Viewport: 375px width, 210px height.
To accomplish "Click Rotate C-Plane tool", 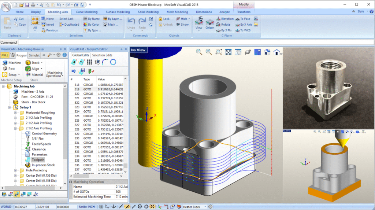I will point(223,25).
